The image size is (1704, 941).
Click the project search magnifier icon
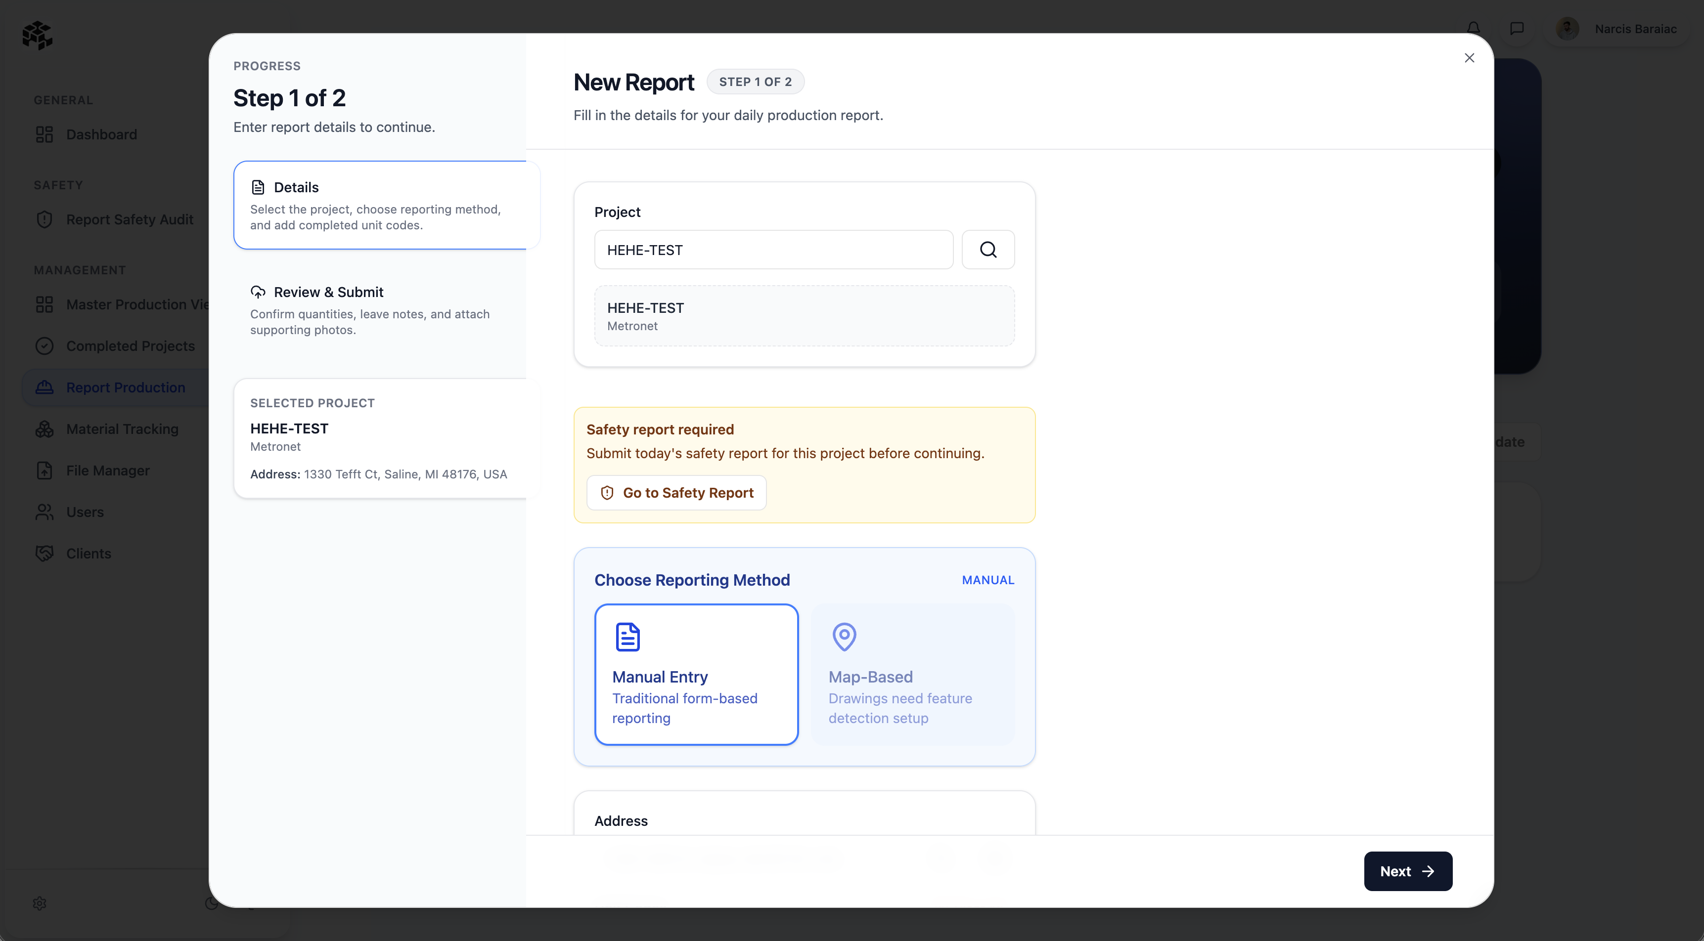coord(987,249)
